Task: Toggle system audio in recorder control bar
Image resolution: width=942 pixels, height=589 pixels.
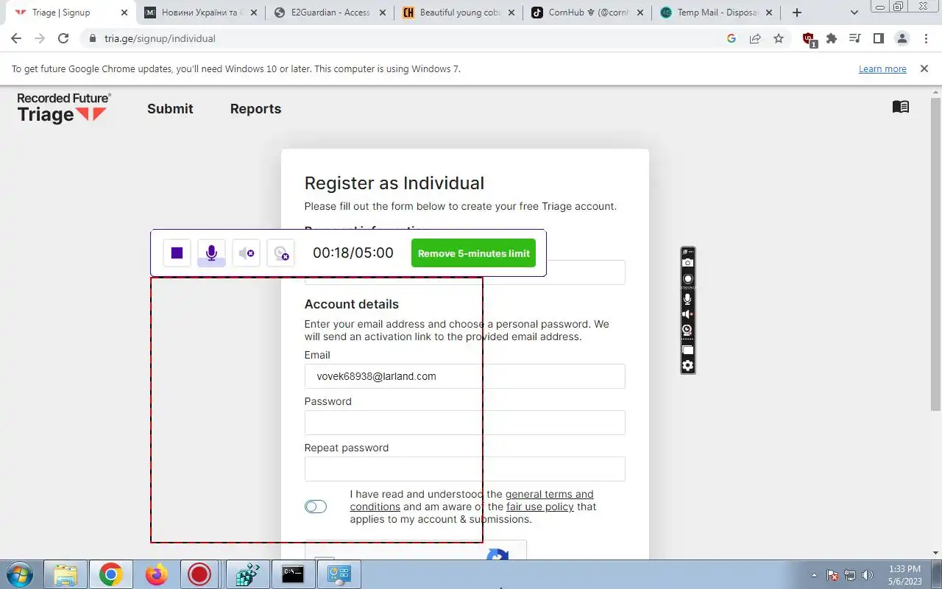Action: click(246, 253)
